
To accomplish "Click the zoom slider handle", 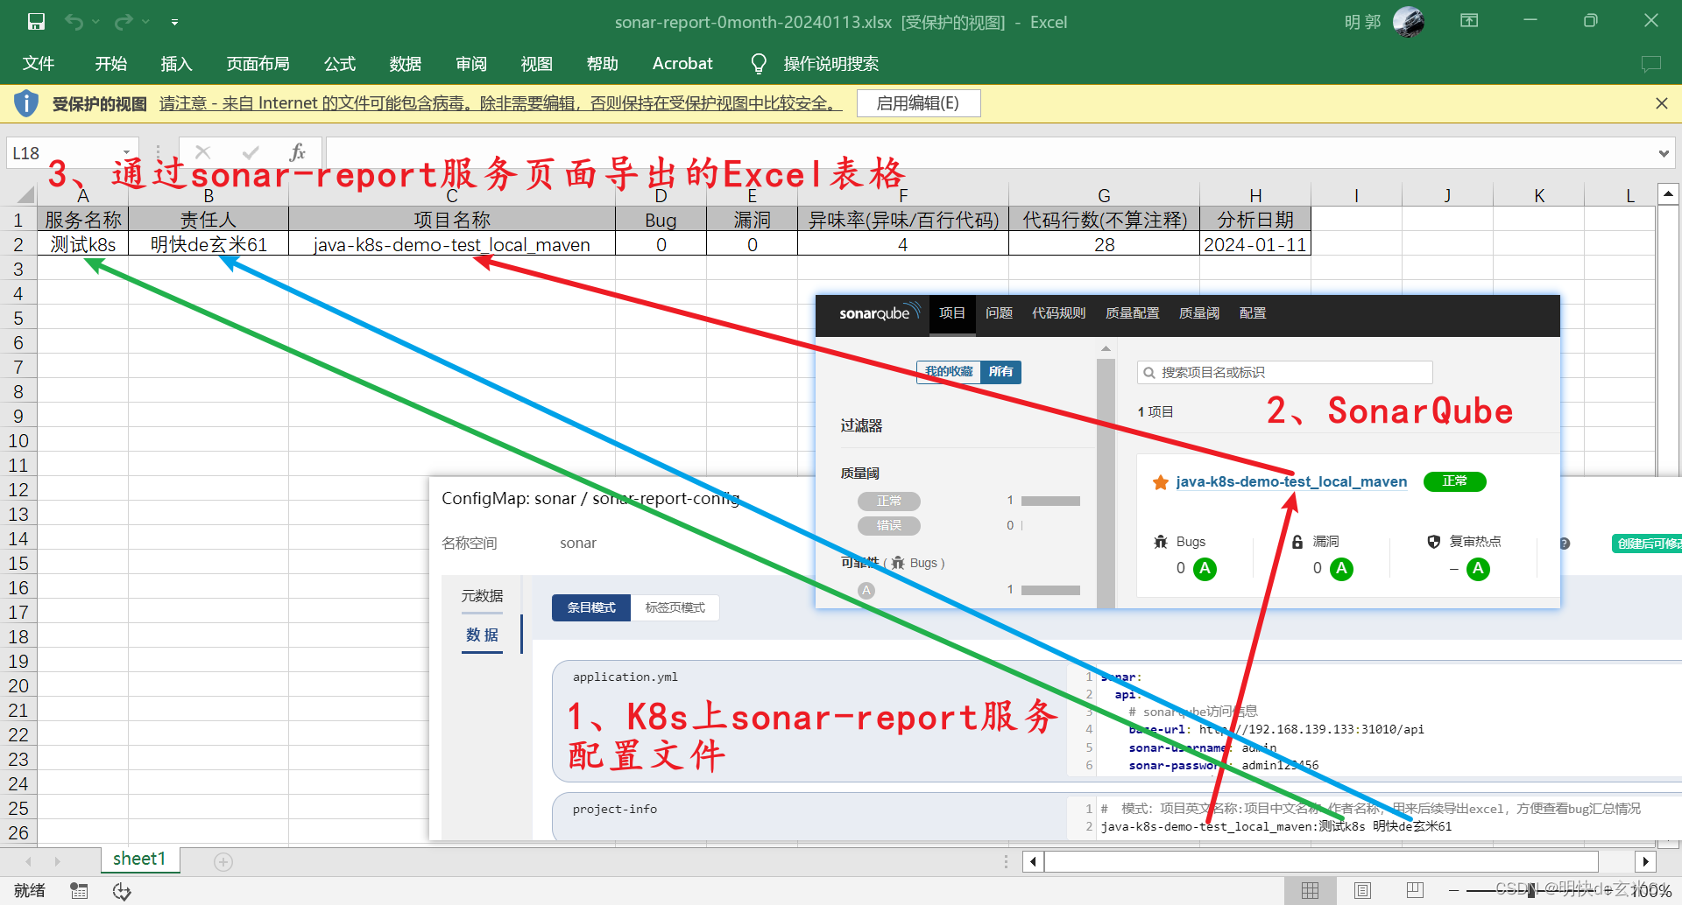I will pyautogui.click(x=1531, y=891).
